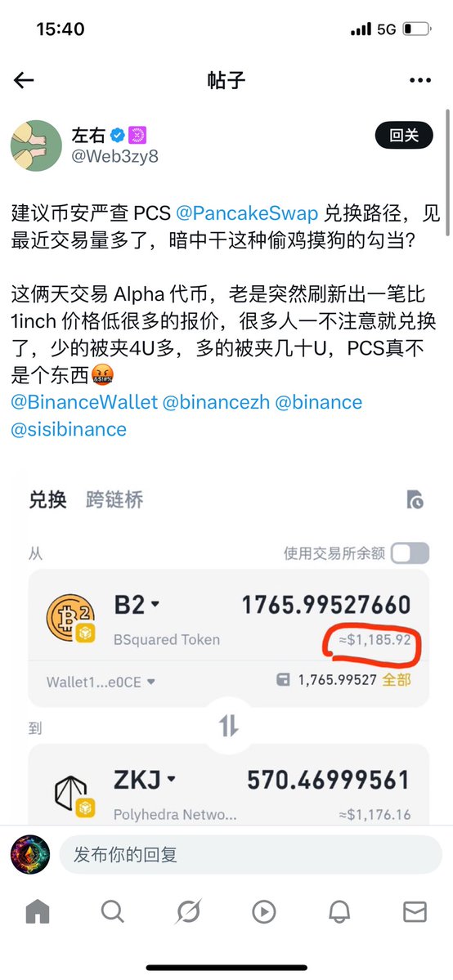The height and width of the screenshot is (980, 453).
Task: Click the swap history icon
Action: pyautogui.click(x=415, y=499)
